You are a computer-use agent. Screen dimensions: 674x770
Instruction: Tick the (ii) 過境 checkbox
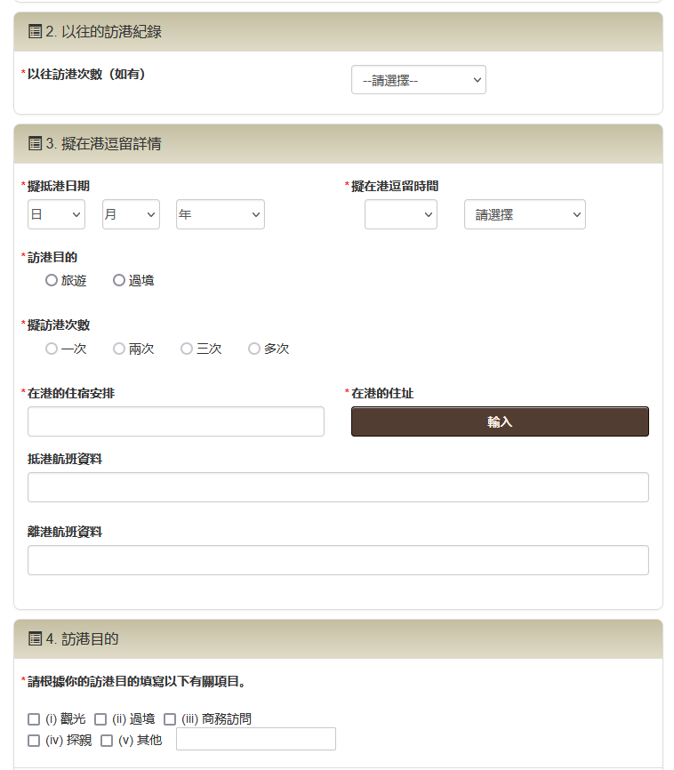coord(100,719)
